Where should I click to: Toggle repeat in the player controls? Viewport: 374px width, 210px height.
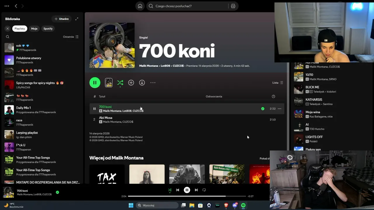coord(204,190)
